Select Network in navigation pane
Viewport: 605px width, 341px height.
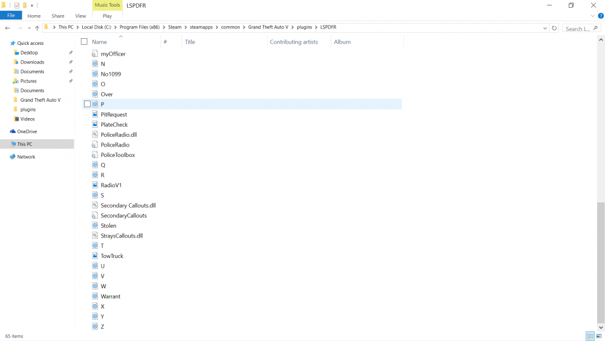pos(26,157)
